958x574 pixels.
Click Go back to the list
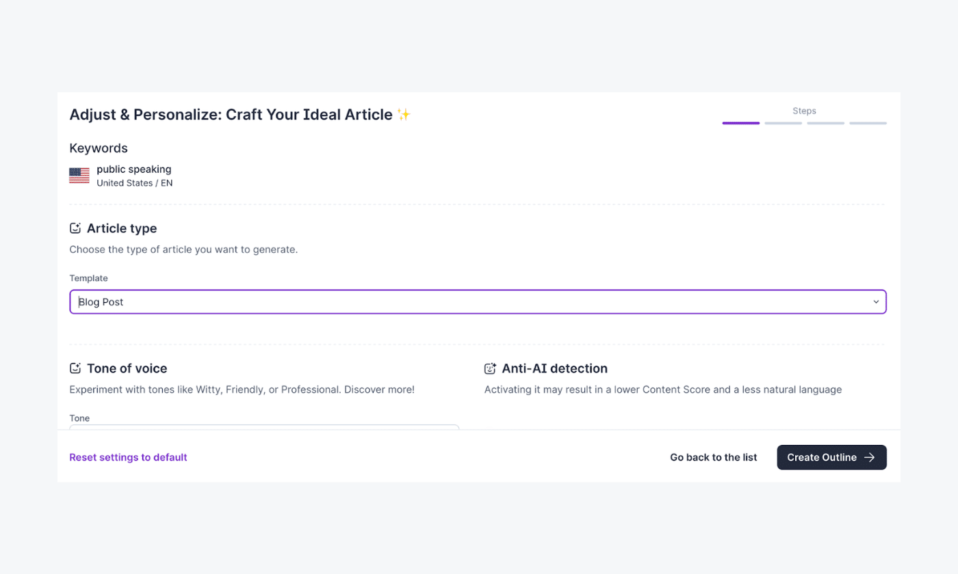tap(714, 458)
